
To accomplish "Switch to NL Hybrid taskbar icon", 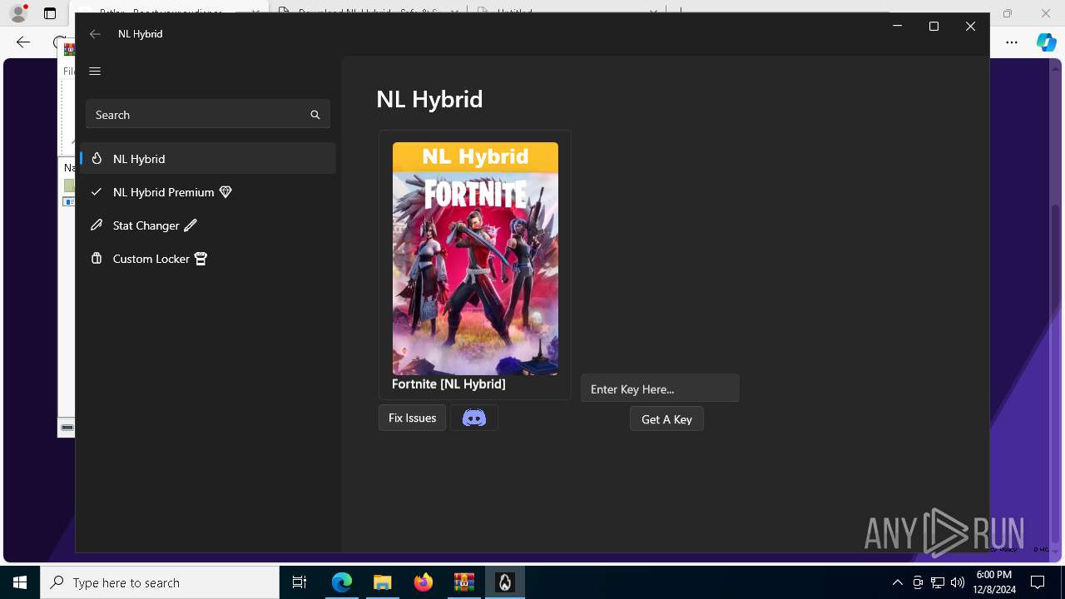I will (505, 582).
